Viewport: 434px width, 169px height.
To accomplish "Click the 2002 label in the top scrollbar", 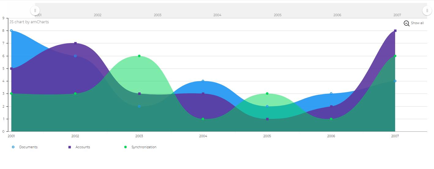I will pyautogui.click(x=98, y=15).
